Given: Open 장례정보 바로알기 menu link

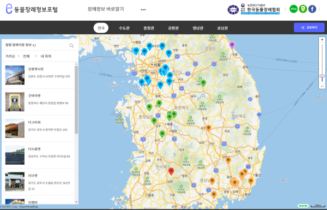Looking at the screenshot, I should pos(106,9).
